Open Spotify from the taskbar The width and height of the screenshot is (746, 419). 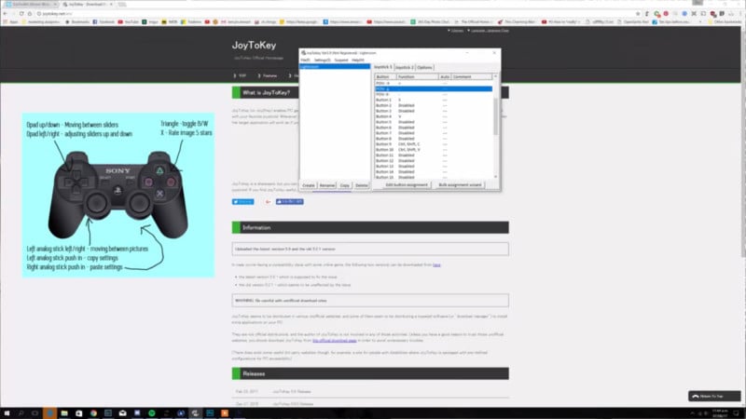152,413
